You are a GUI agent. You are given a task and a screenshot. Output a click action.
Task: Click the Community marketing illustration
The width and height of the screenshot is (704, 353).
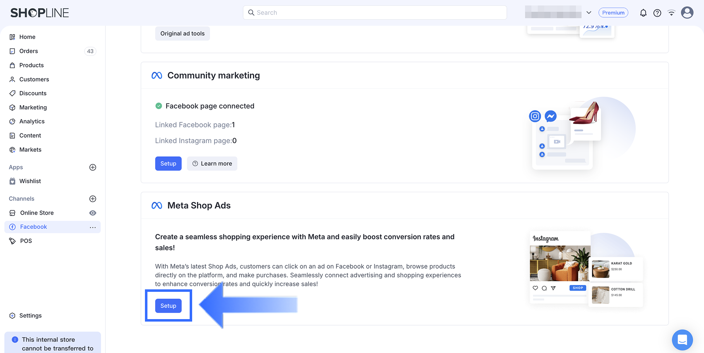tap(582, 134)
